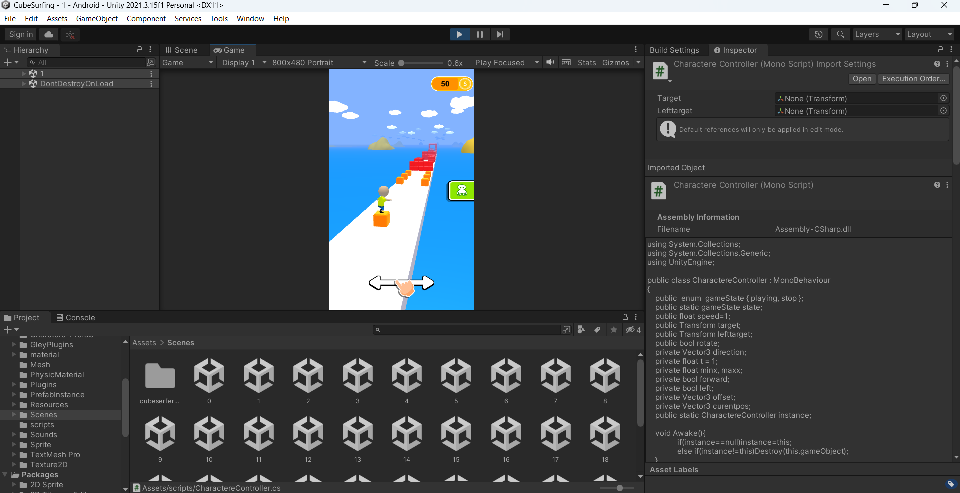The height and width of the screenshot is (493, 960).
Task: Open cloud services icon
Action: 49,34
